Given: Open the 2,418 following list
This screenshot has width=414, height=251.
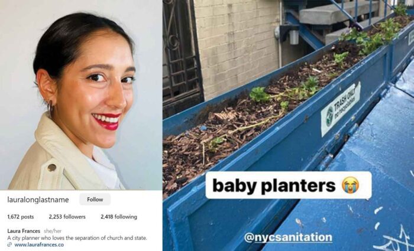Looking at the screenshot, I should (119, 217).
